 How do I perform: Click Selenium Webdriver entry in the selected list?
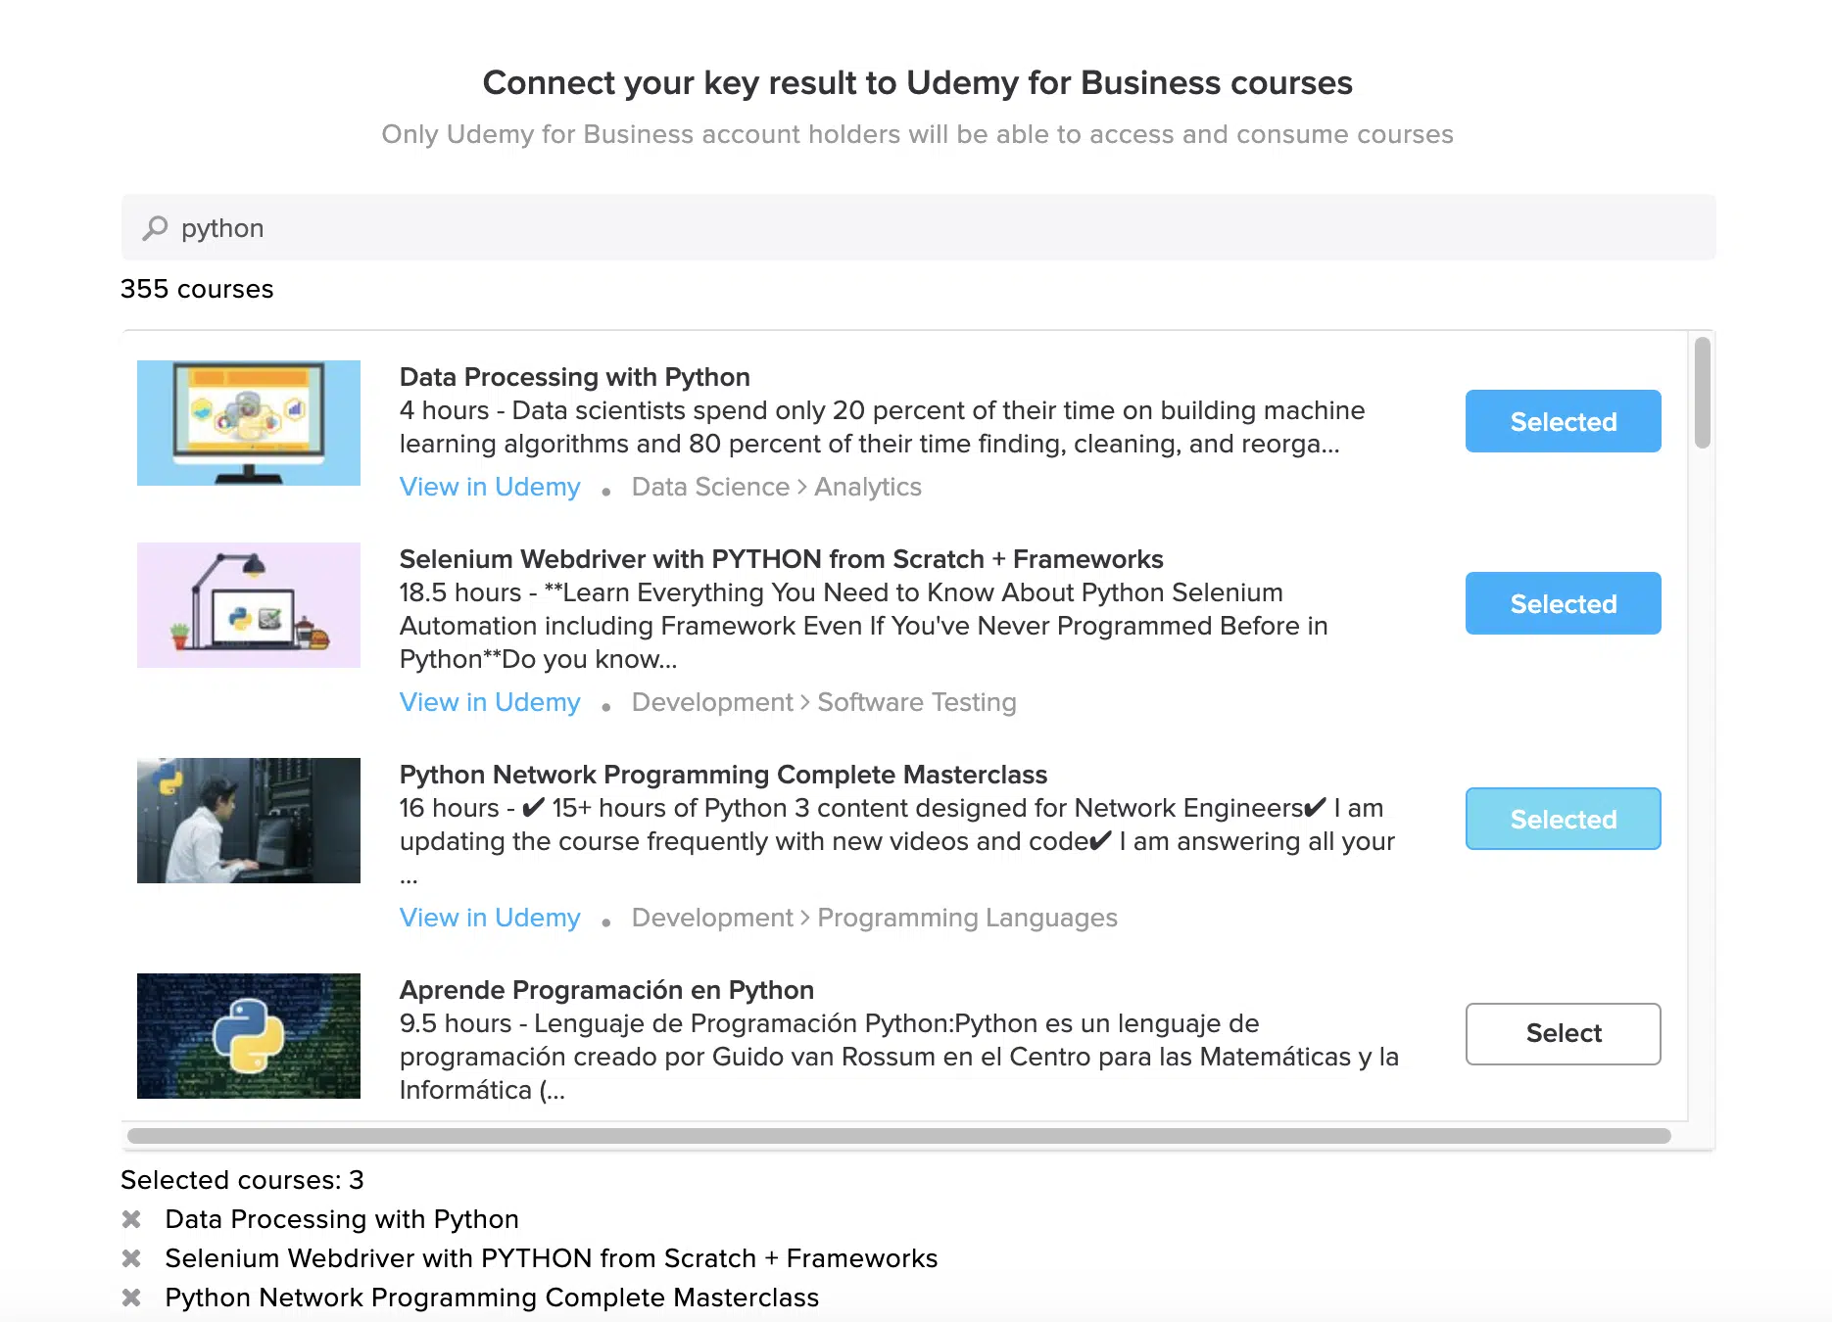click(x=552, y=1258)
